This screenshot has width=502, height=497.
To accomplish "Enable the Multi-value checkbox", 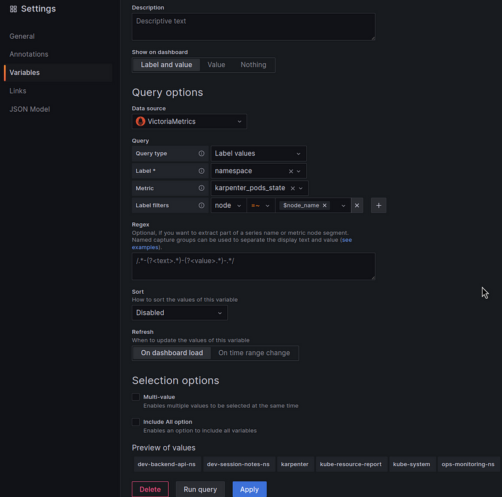I will pyautogui.click(x=136, y=397).
